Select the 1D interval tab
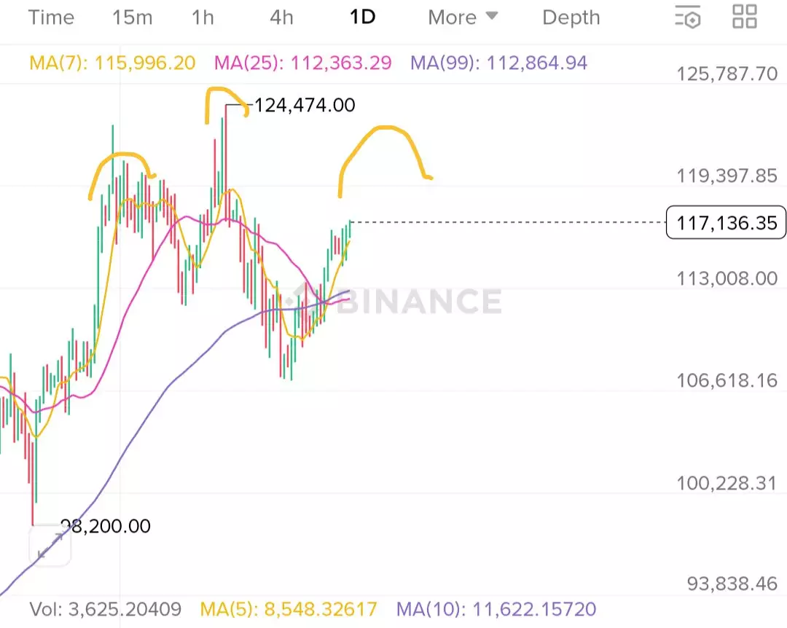787x628 pixels. 362,17
